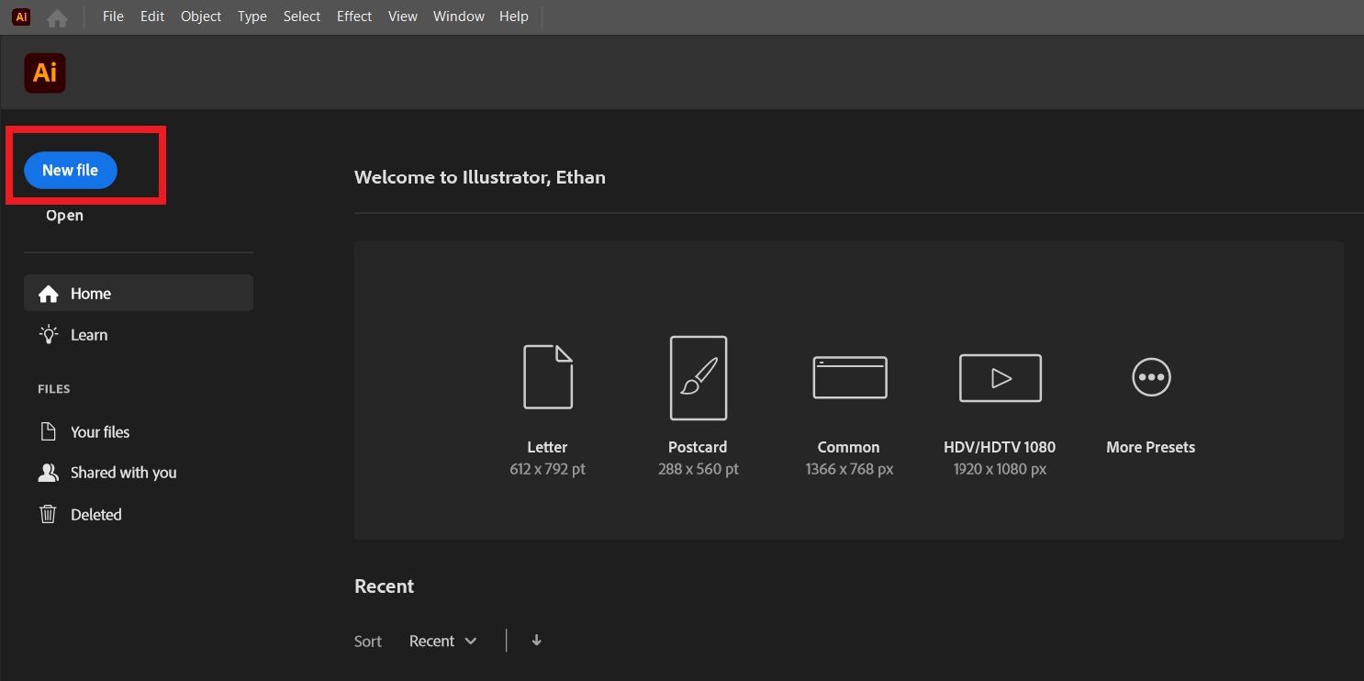
Task: Click the New file button
Action: pyautogui.click(x=71, y=170)
